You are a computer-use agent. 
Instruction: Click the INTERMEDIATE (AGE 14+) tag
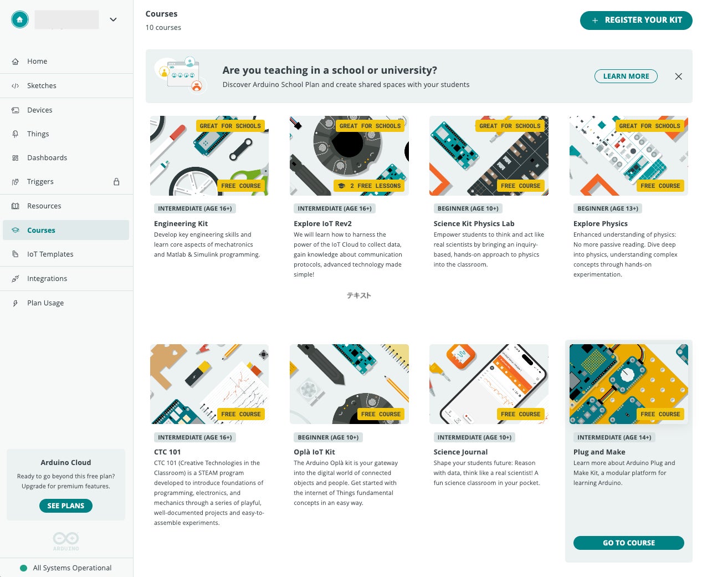point(614,437)
